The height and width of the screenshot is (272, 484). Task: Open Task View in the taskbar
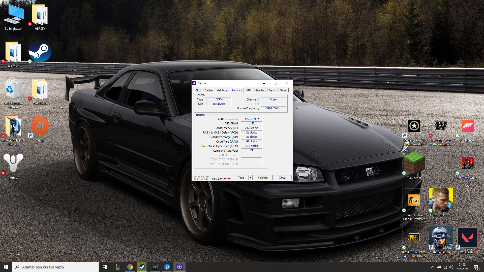(105, 267)
